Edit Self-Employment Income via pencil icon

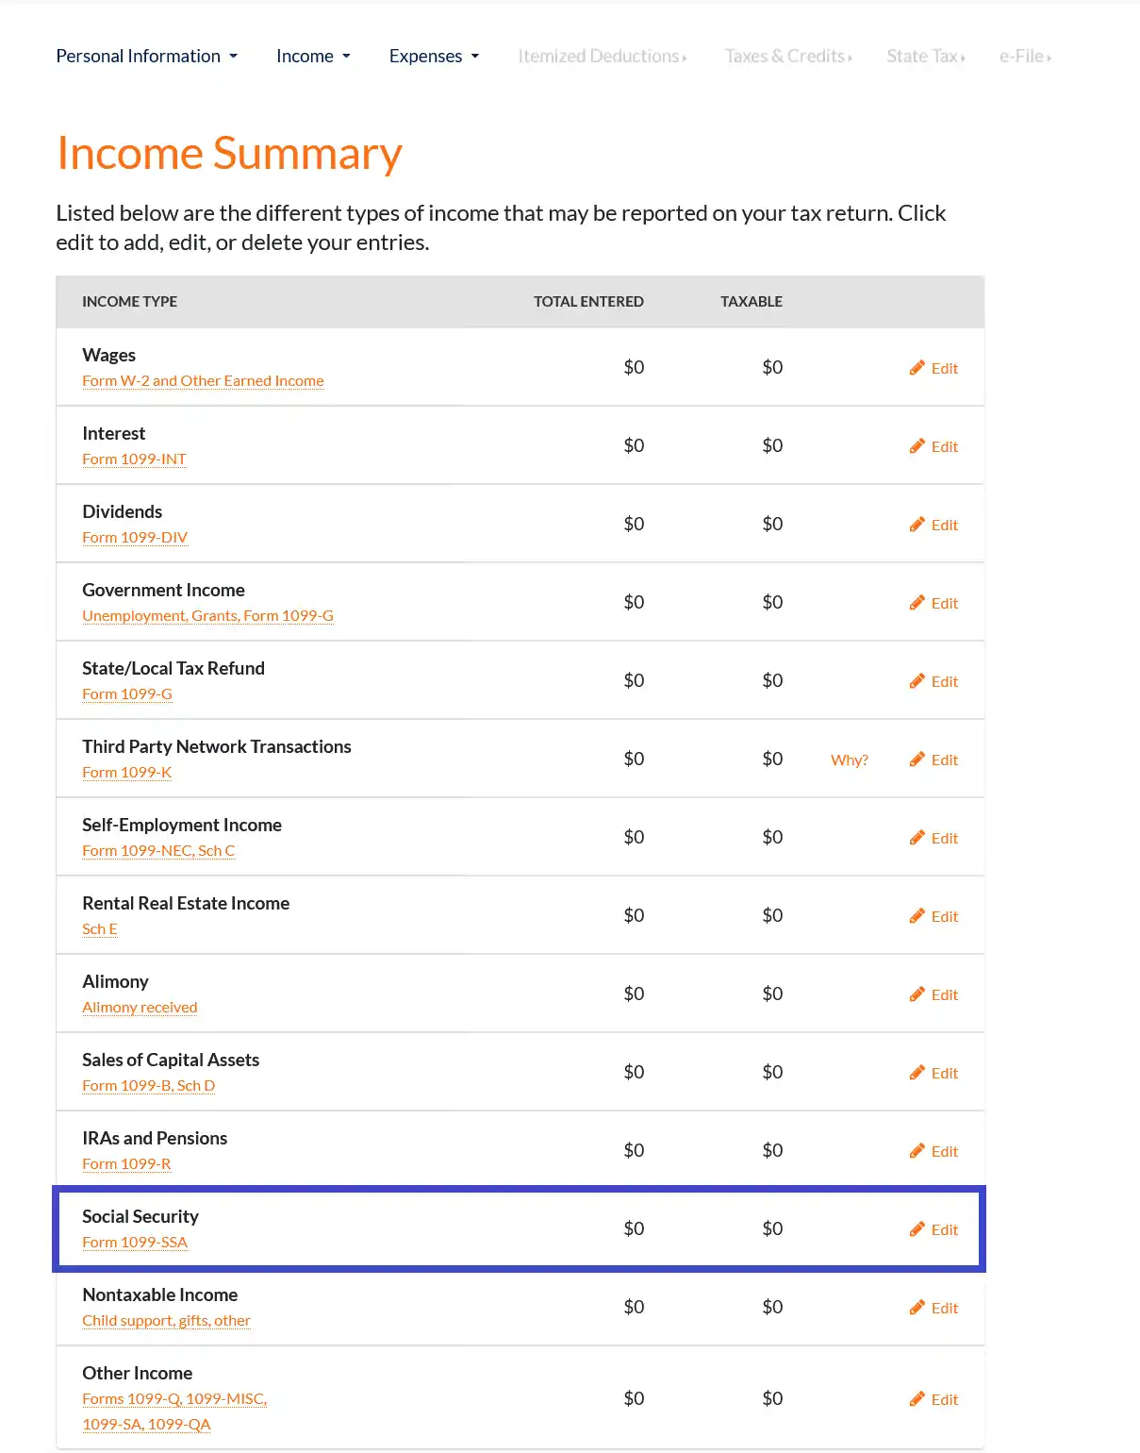click(917, 838)
